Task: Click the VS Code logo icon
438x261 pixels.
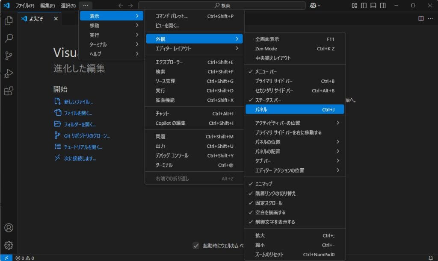Action: (6, 5)
